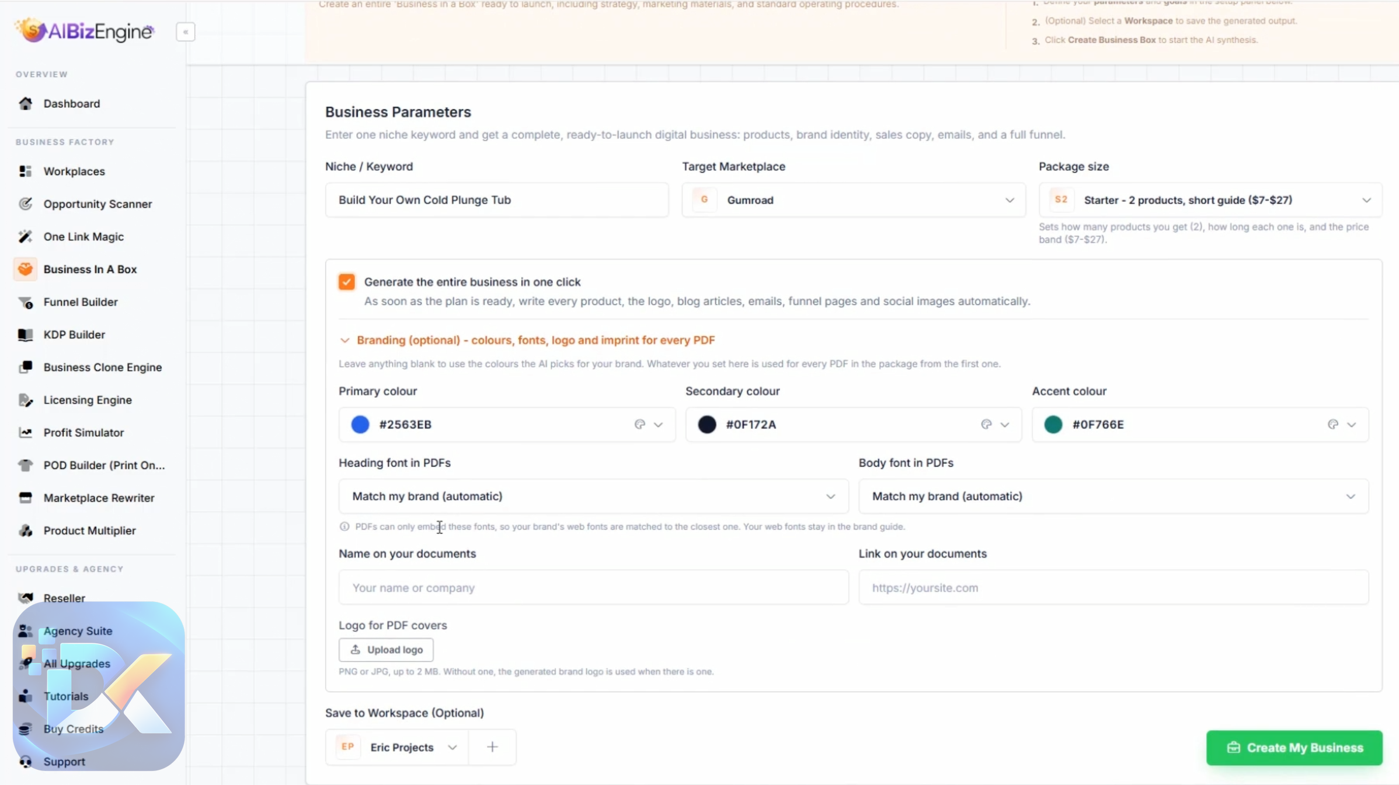Add a new workspace with plus button
Screen dimensions: 1399x785
[492, 747]
